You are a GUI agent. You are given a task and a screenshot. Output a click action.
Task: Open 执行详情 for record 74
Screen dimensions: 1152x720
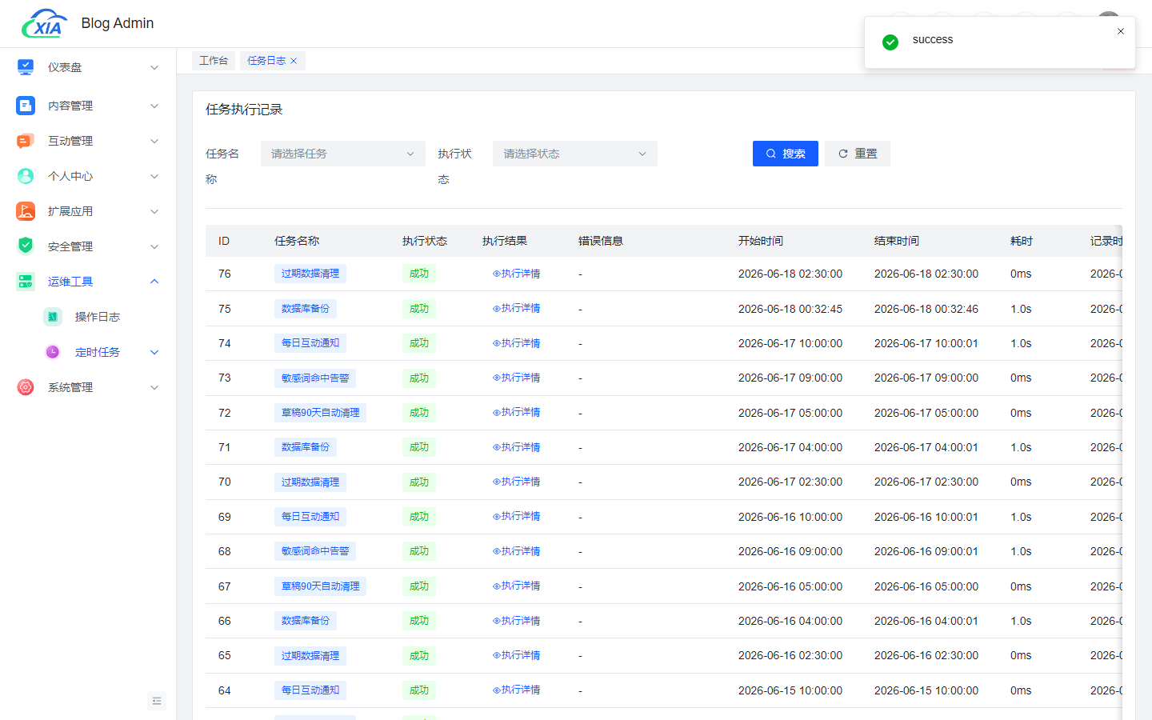tap(516, 343)
